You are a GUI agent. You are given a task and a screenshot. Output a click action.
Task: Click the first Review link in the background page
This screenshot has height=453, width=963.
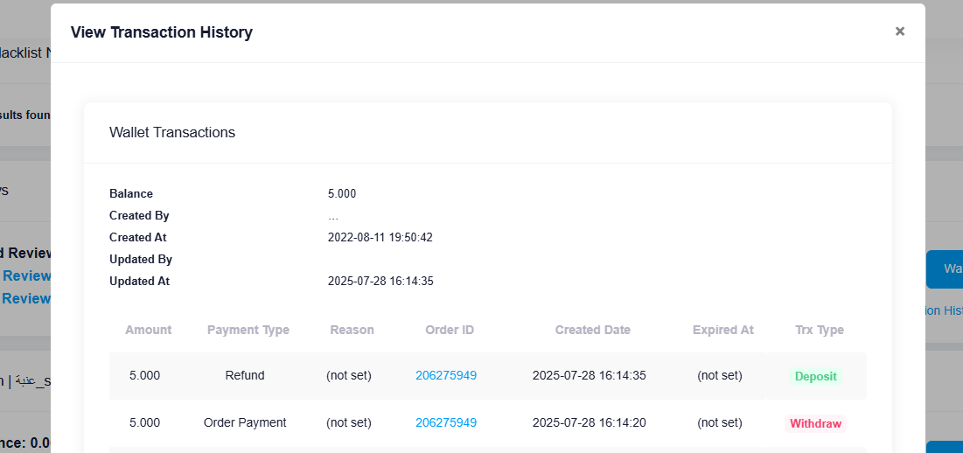coord(25,275)
